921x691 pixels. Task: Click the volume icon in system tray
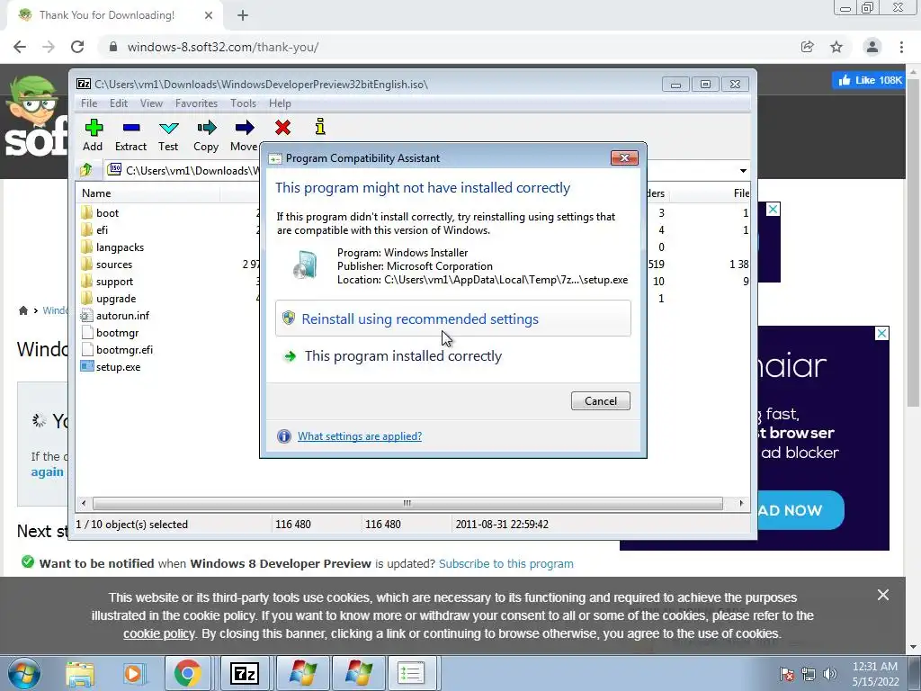point(830,674)
